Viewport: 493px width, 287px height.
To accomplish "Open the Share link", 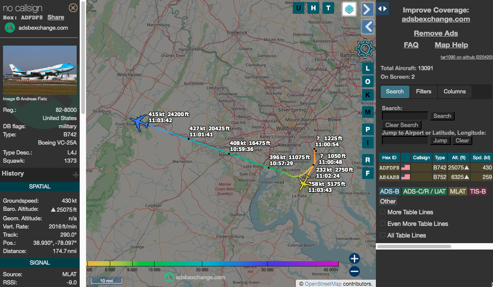I will 56,17.
